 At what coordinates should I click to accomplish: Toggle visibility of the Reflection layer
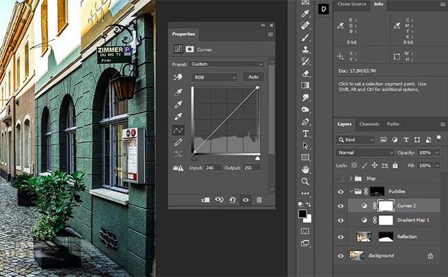[340, 236]
